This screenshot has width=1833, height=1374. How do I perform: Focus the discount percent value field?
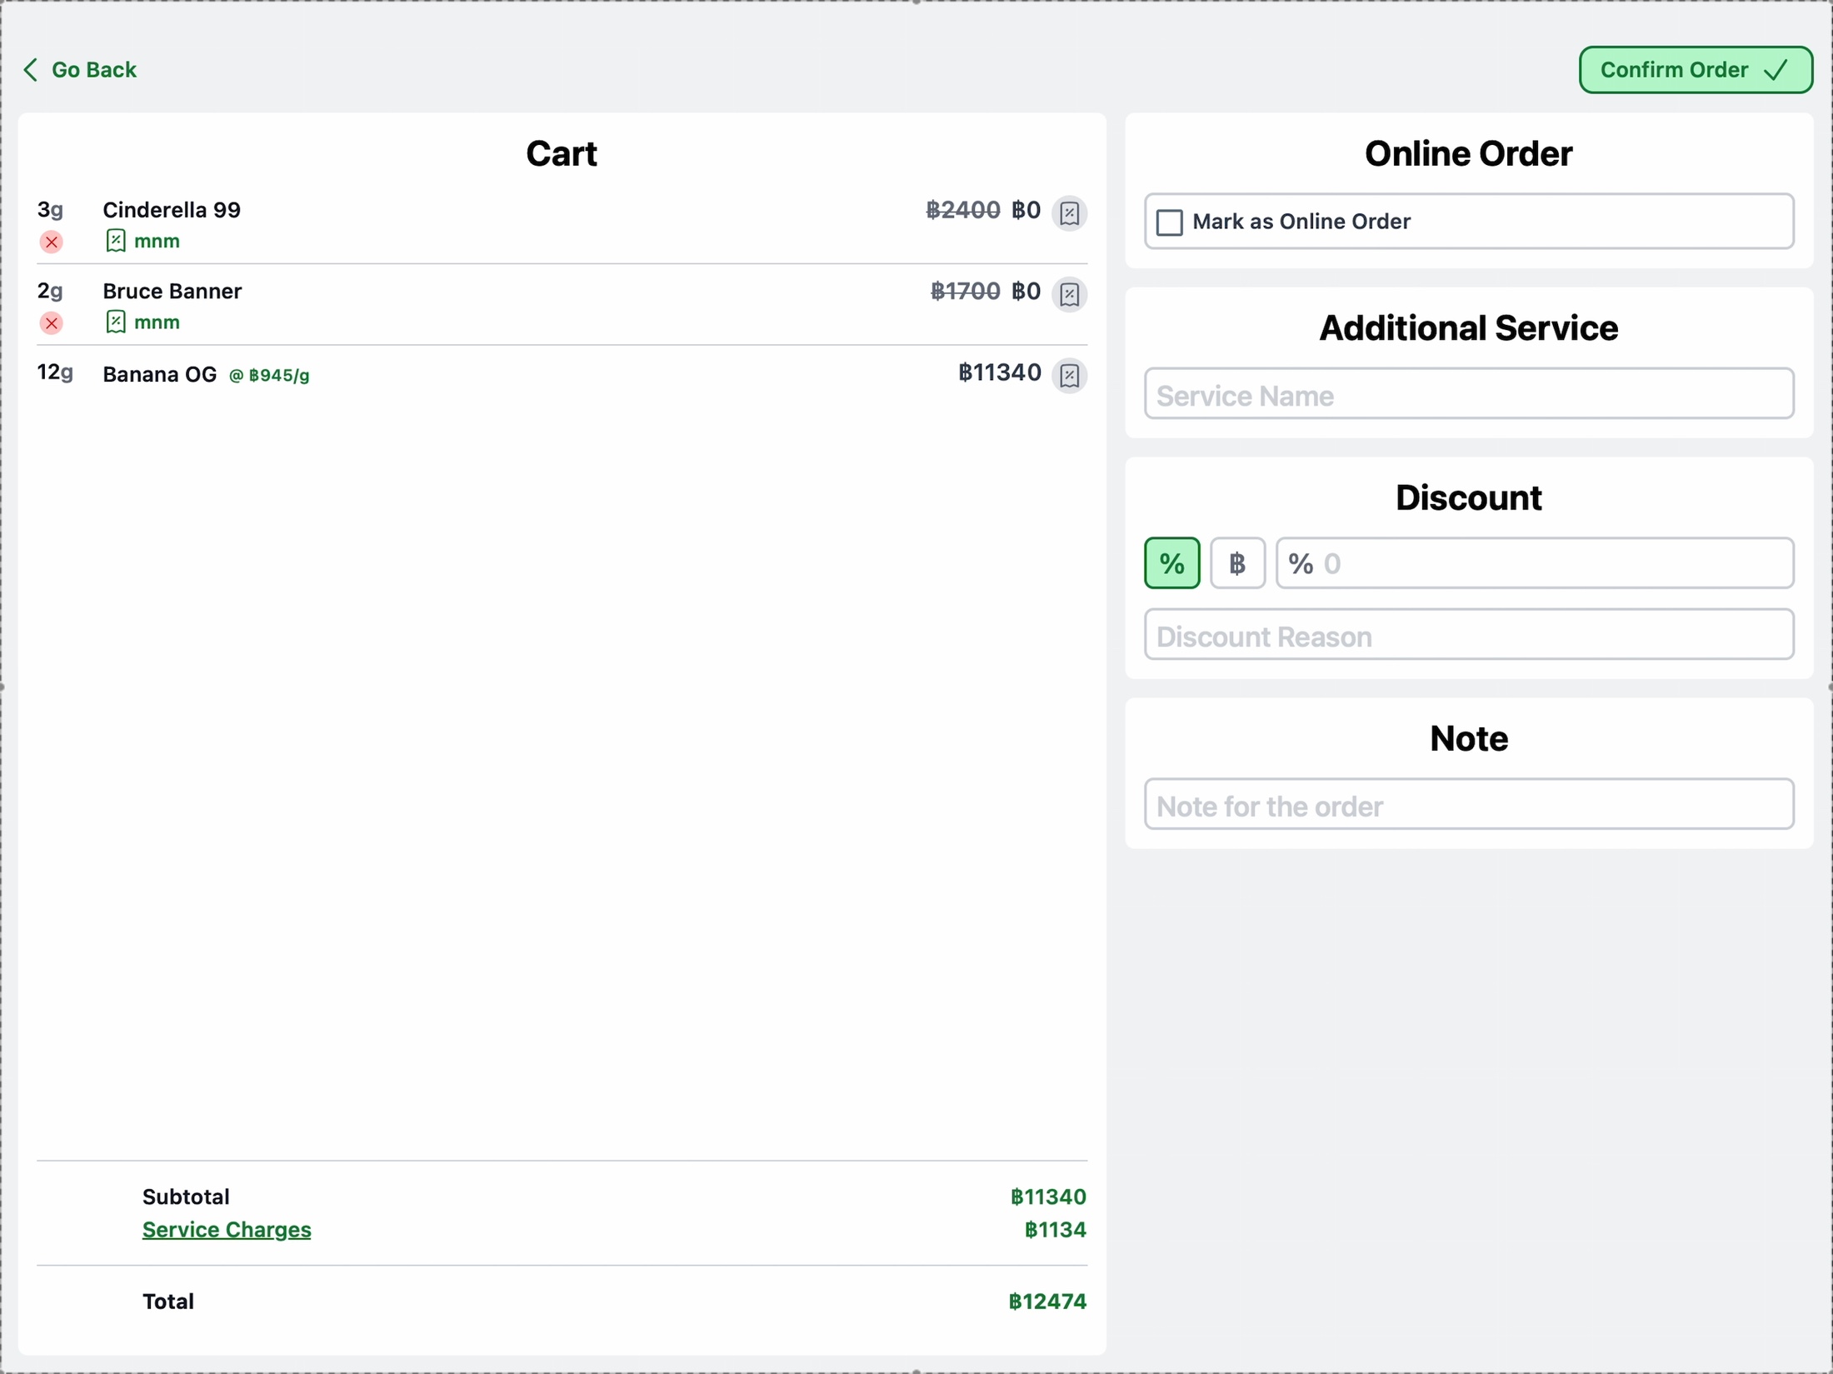(x=1534, y=563)
